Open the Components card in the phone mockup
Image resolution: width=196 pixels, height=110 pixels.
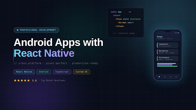click(x=168, y=45)
